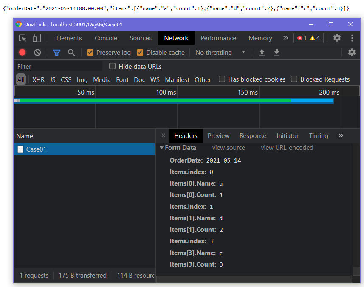This screenshot has height=287, width=364.
Task: Open the DevTools three-dot menu
Action: (x=352, y=38)
